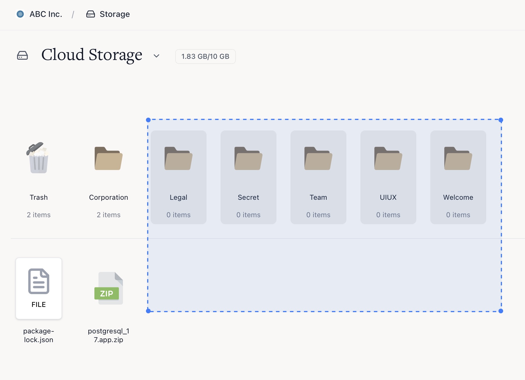Click the Trash label showing 2 items
The width and height of the screenshot is (525, 380).
point(38,215)
